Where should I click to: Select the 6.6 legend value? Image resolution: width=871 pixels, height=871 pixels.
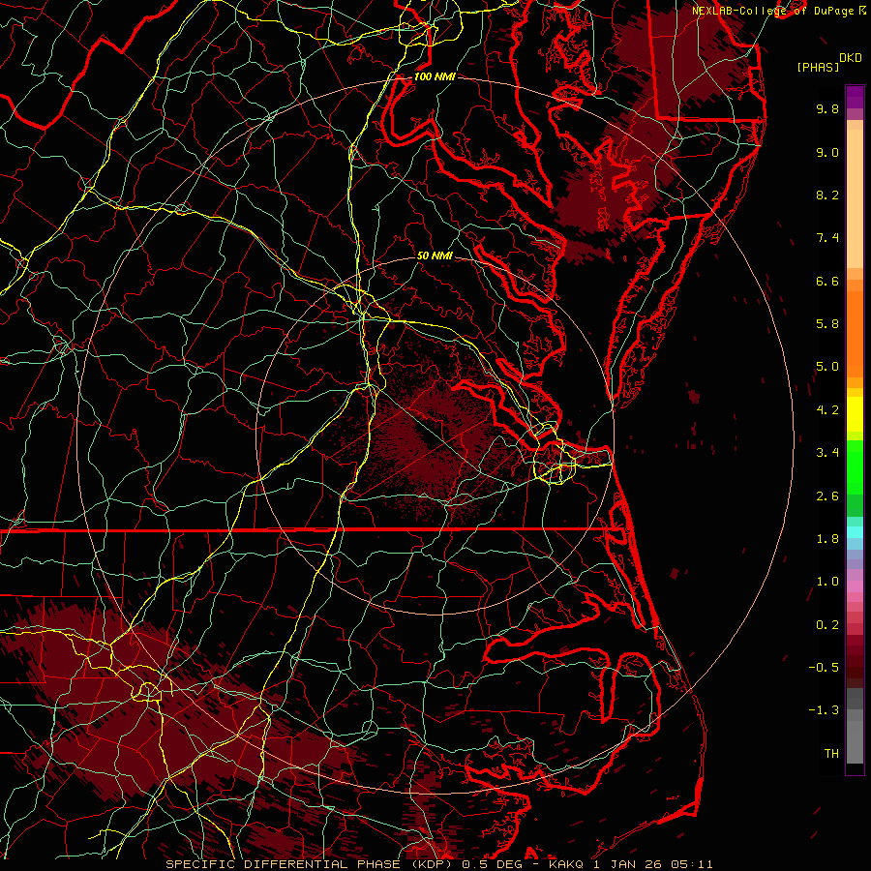click(827, 281)
